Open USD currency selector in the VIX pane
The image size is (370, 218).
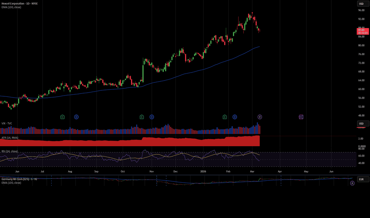pyautogui.click(x=363, y=124)
